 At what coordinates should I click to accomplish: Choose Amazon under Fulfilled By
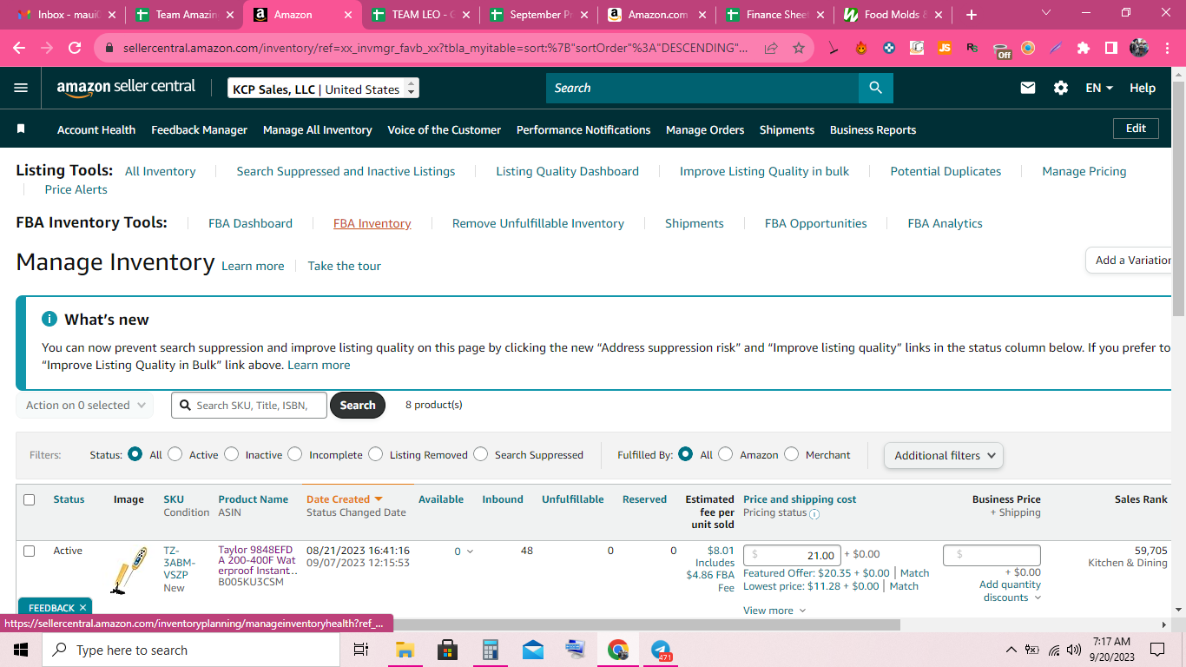click(726, 454)
